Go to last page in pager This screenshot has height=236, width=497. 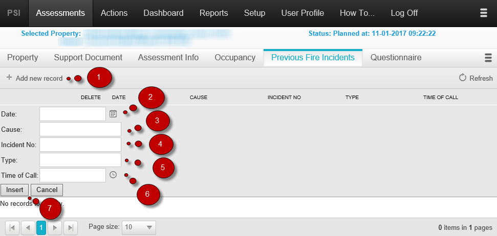click(x=70, y=227)
